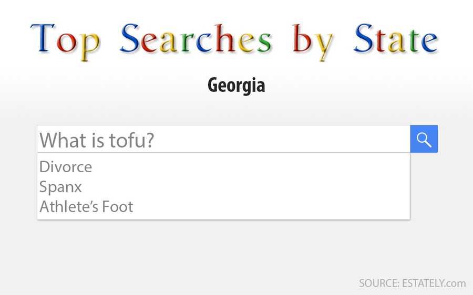Click the blue "S" of State
The image size is (473, 295).
click(363, 38)
